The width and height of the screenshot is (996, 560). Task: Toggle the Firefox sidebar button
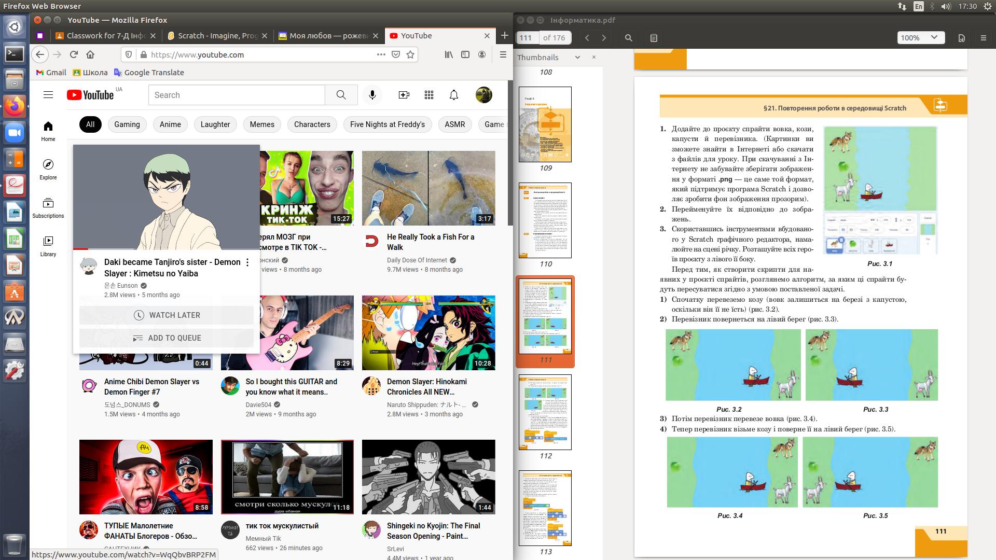coord(465,54)
